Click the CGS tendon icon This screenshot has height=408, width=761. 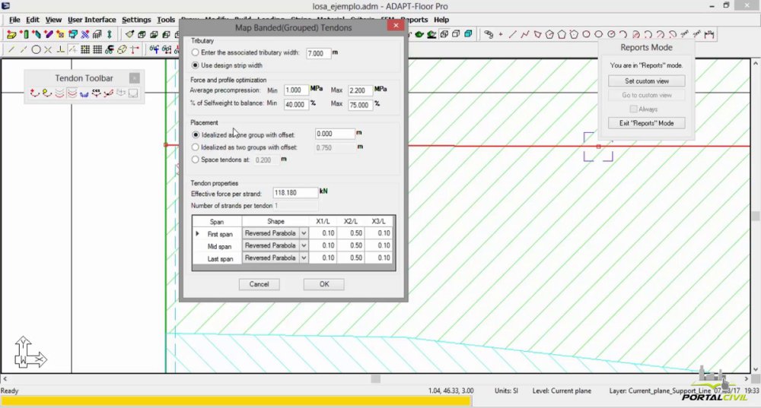pos(96,93)
